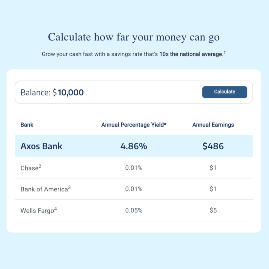269x269 pixels.
Task: Open footnote 3 next to Bank of America
Action: 69,187
